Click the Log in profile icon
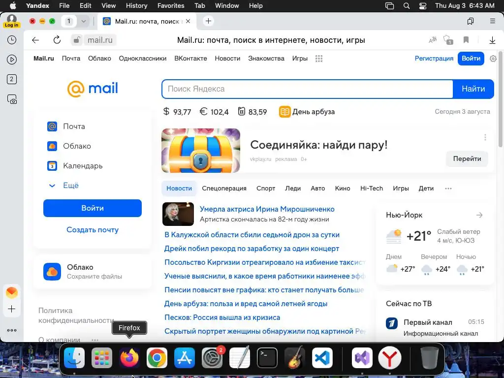The image size is (504, 378). [x=12, y=21]
